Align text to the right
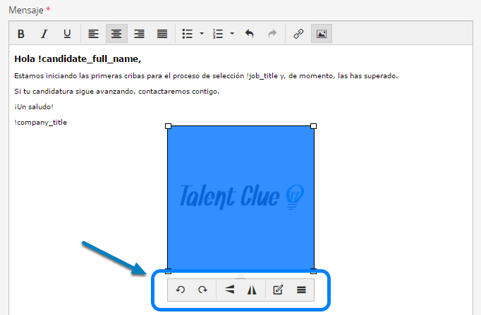Screen dimensions: 481x315 point(139,34)
